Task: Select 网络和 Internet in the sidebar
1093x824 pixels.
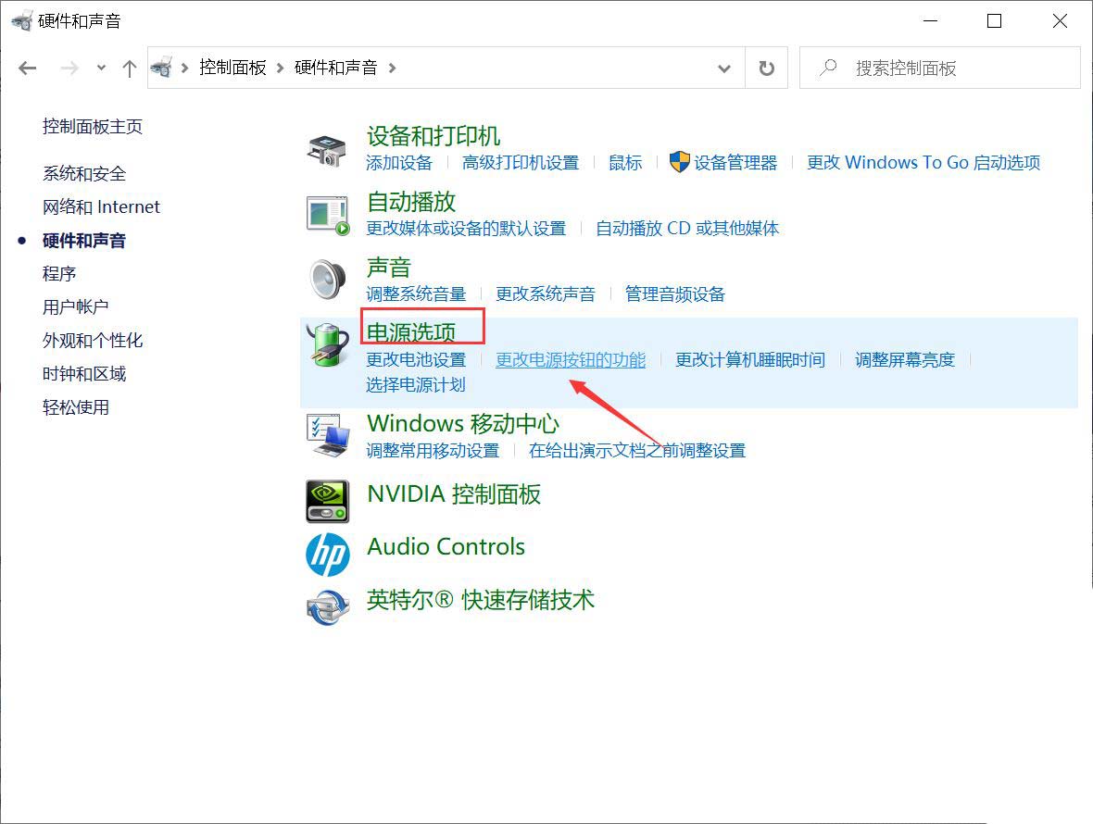Action: (101, 207)
